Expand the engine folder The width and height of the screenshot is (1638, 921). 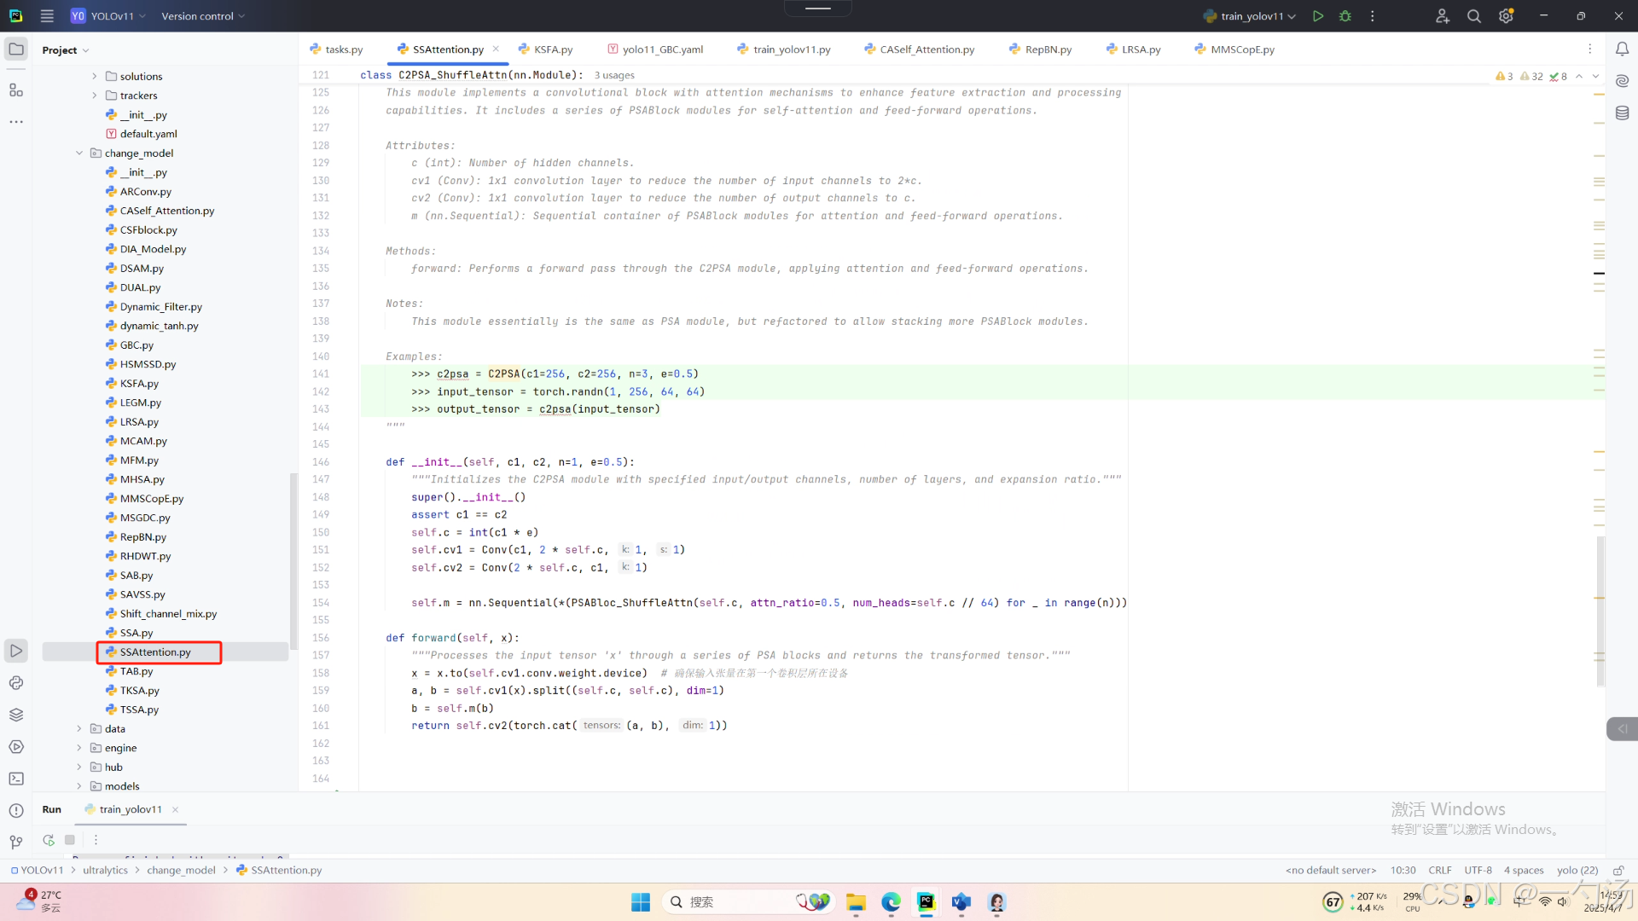(79, 748)
